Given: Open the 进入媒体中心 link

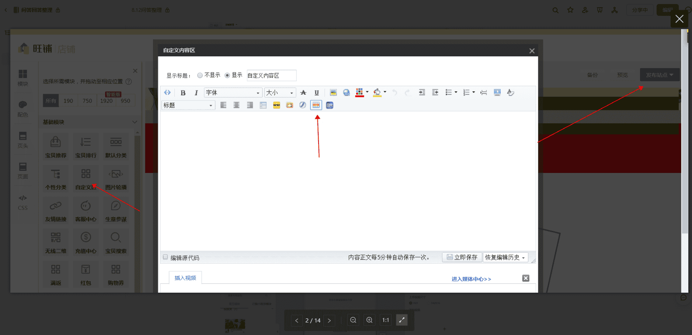Looking at the screenshot, I should click(471, 279).
